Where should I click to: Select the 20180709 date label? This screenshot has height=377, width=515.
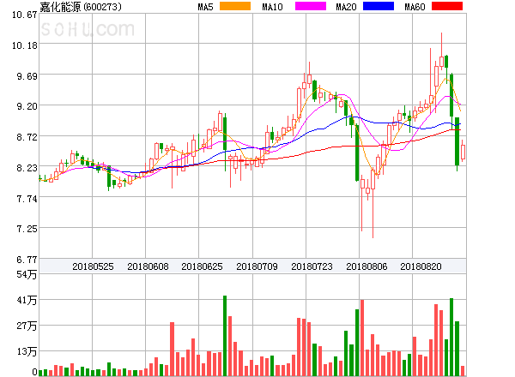257,266
